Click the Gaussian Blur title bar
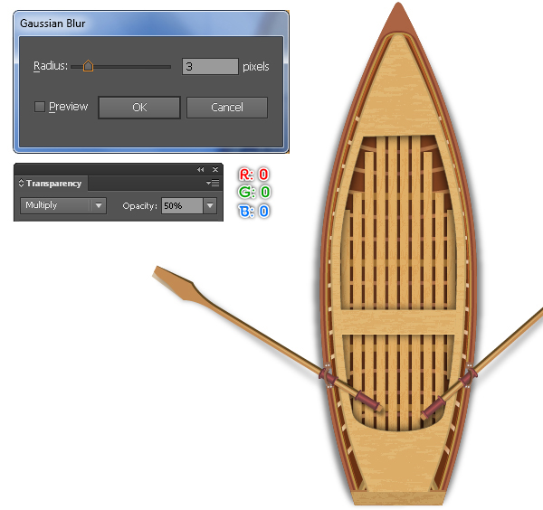The height and width of the screenshot is (510, 543). pos(151,24)
